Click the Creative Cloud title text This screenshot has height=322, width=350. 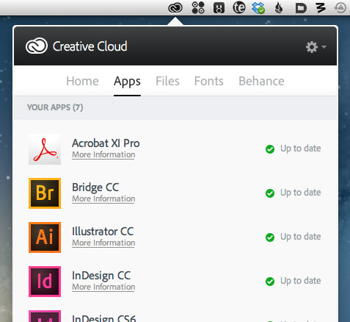(90, 46)
